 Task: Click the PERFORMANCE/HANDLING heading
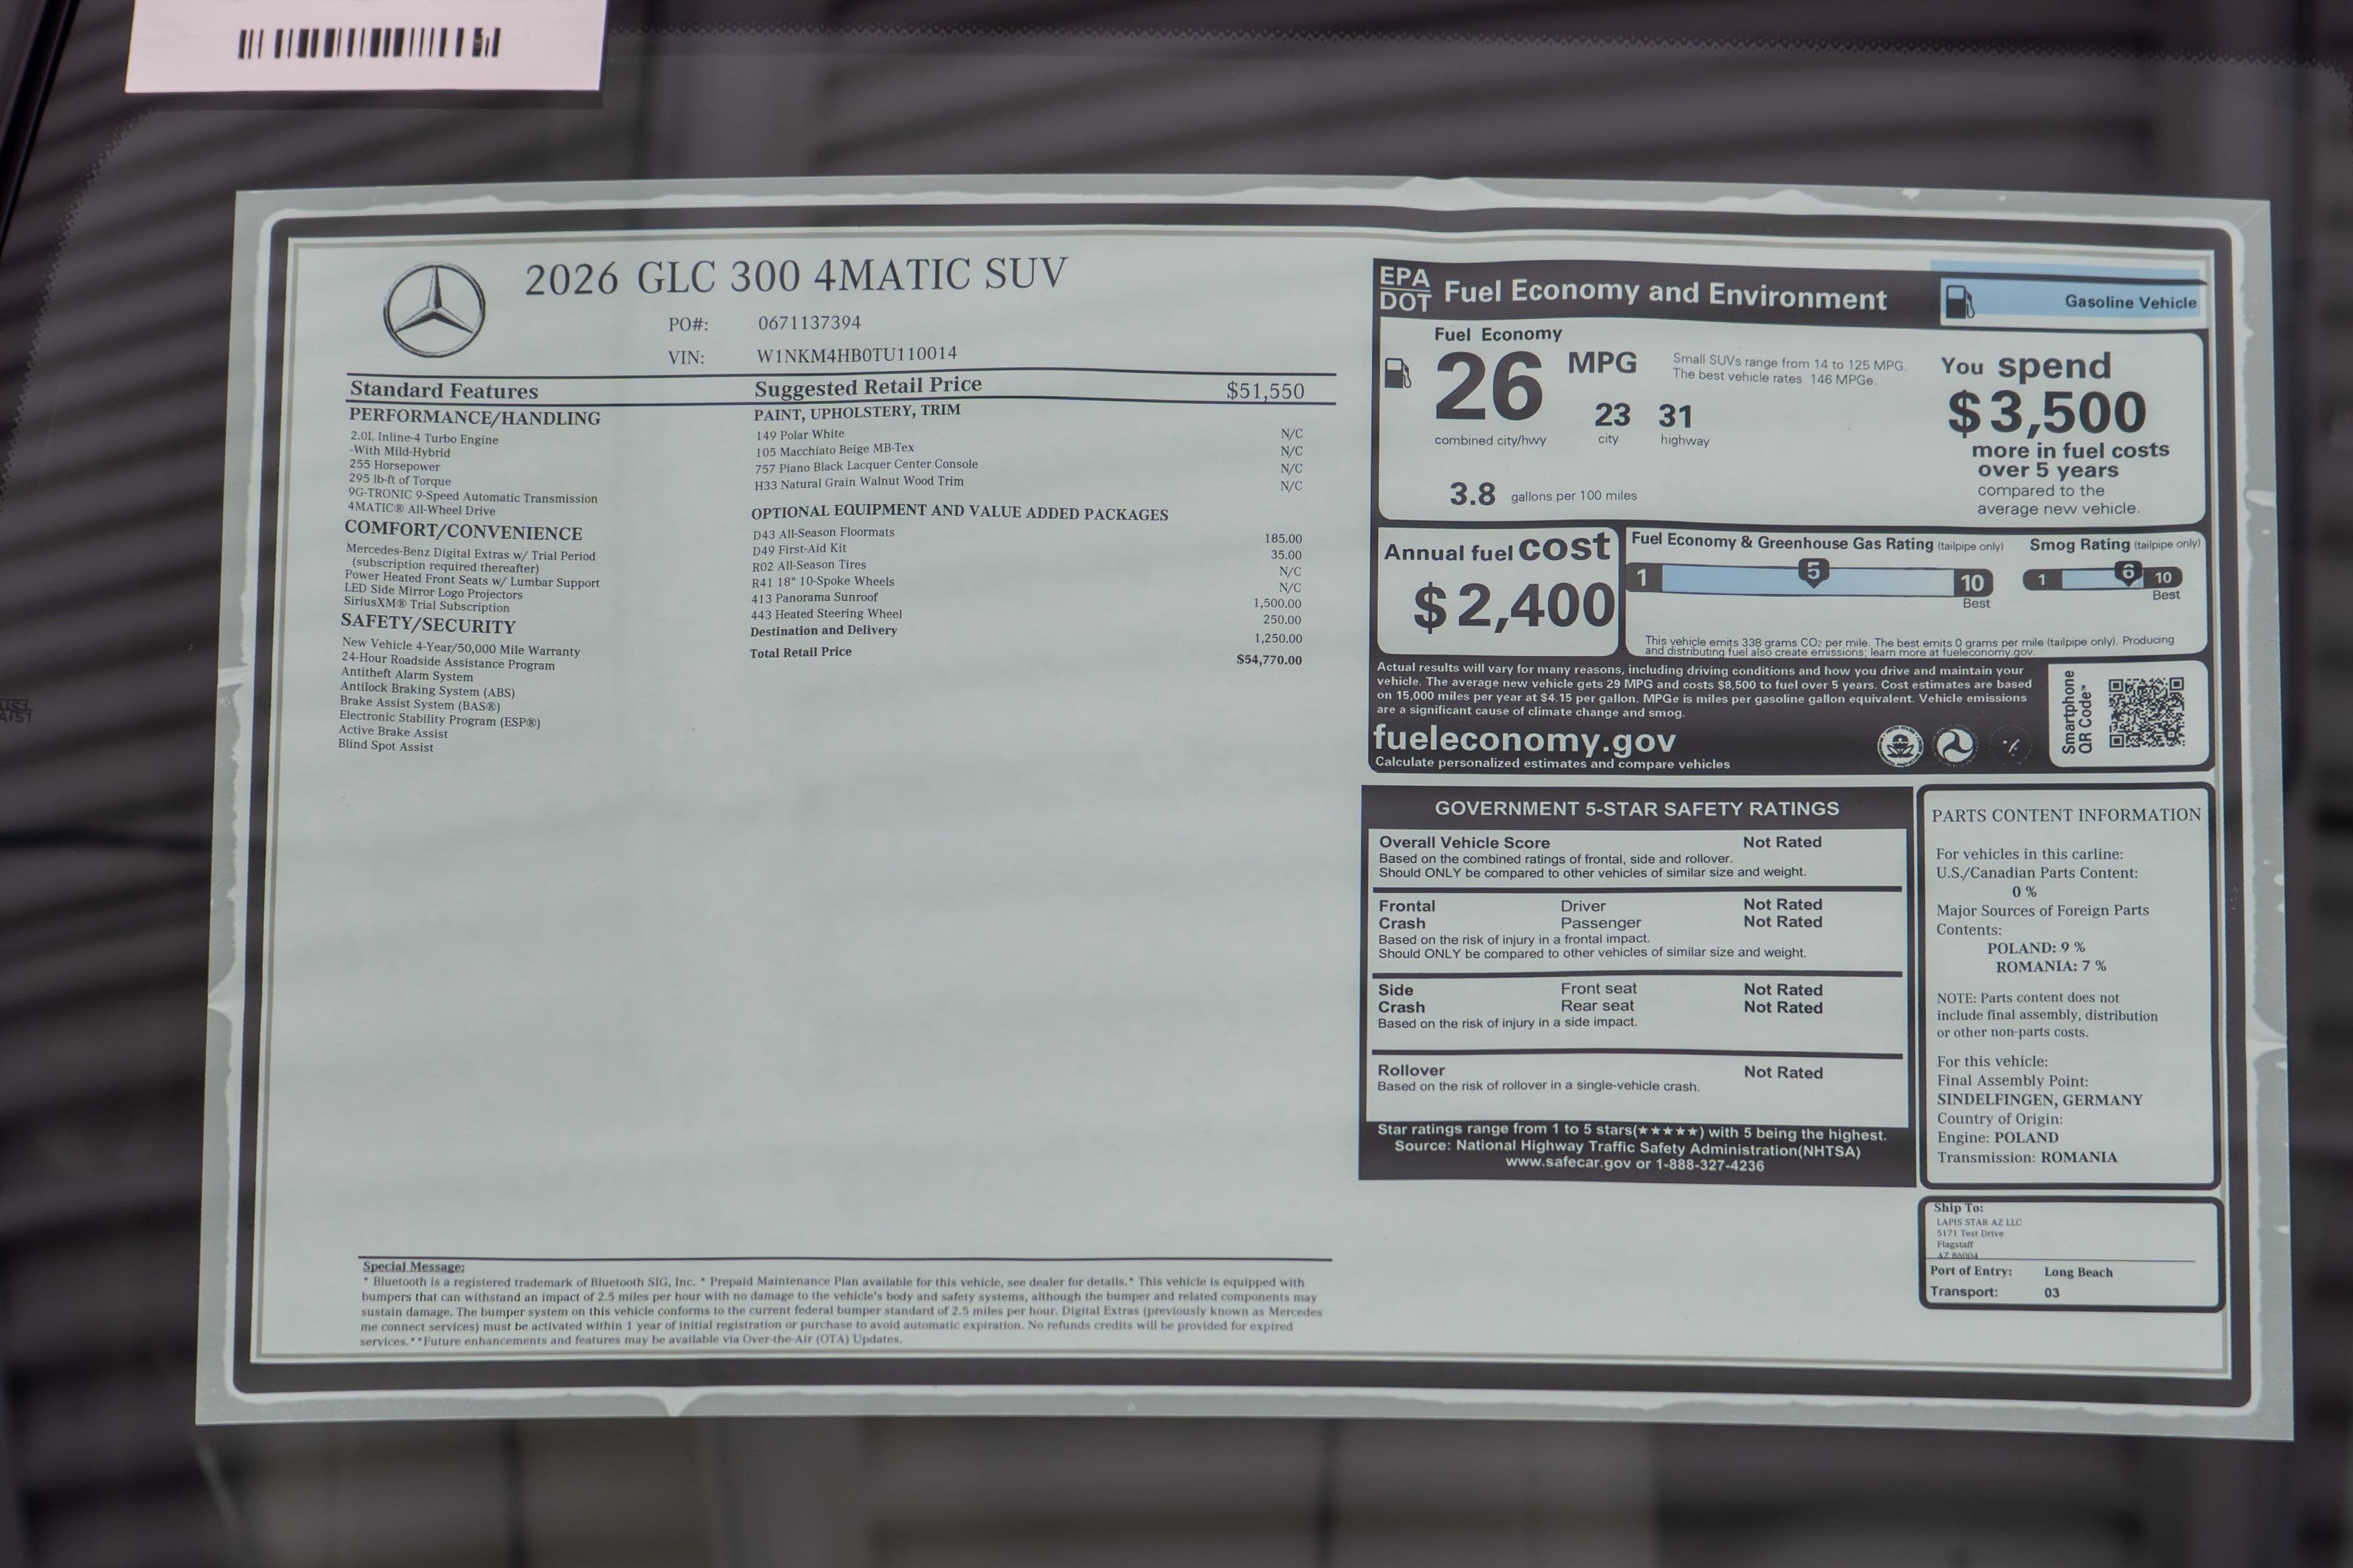tap(474, 417)
